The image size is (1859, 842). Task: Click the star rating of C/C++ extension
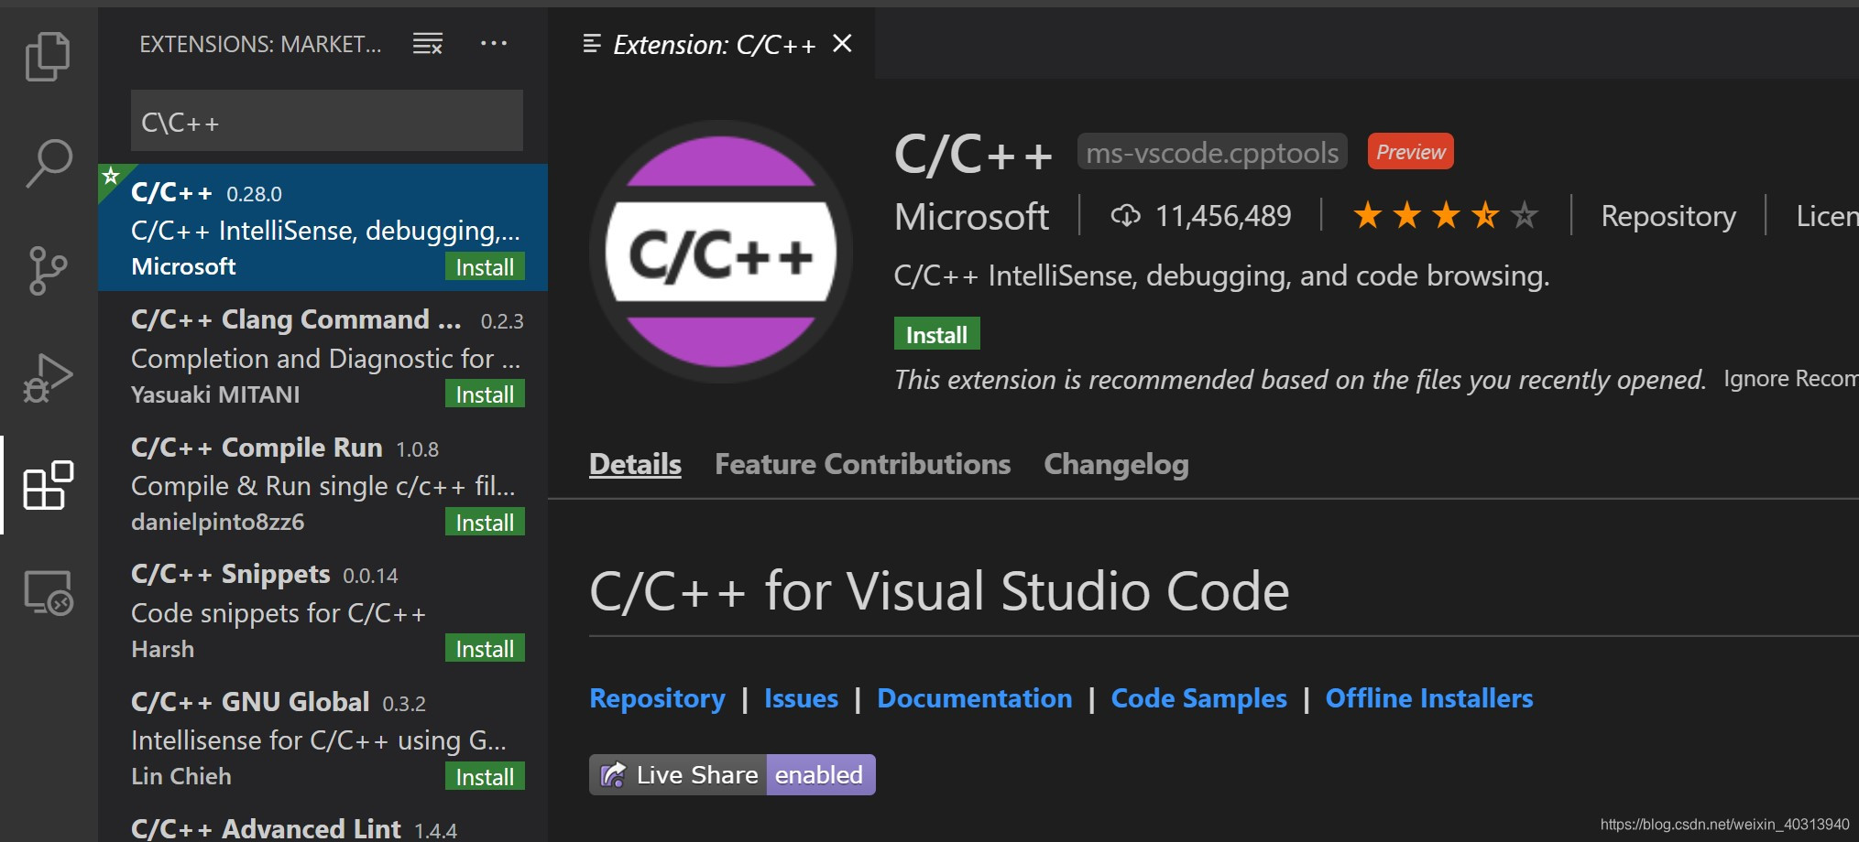point(1445,216)
